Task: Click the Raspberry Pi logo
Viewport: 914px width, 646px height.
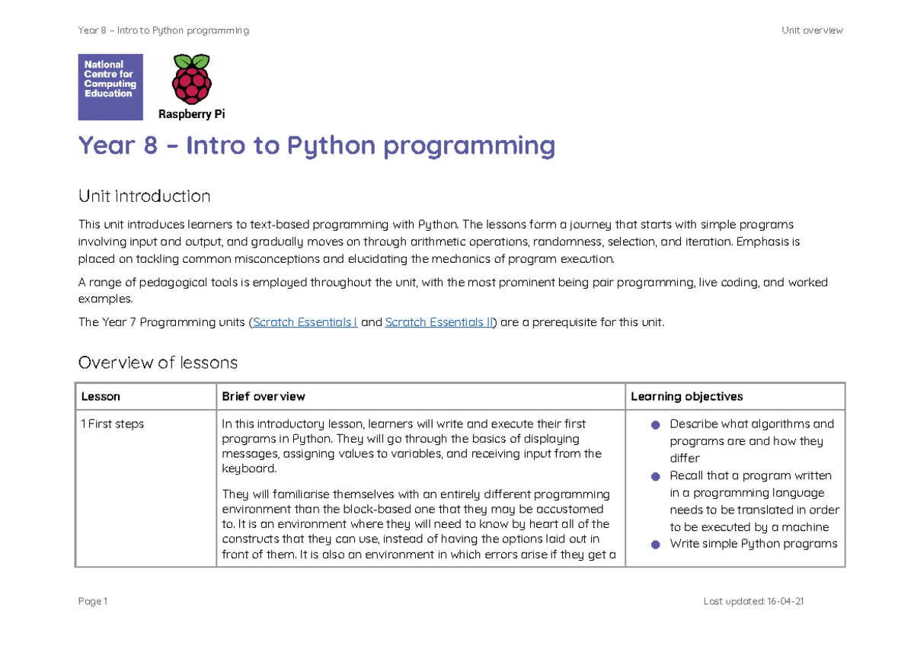Action: click(x=190, y=85)
